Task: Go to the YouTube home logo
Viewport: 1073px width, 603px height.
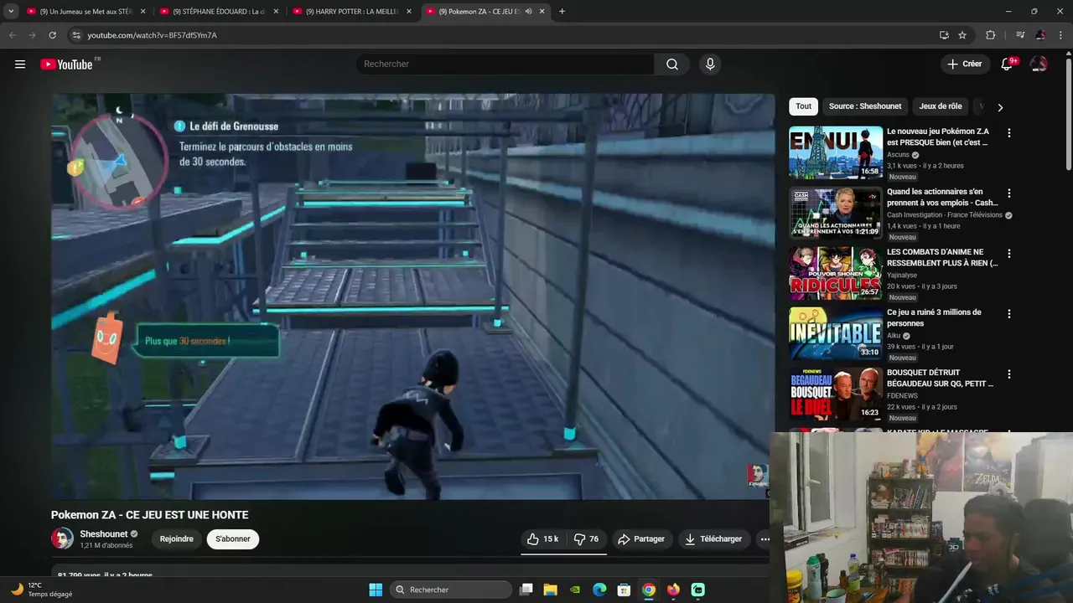Action: coord(66,64)
